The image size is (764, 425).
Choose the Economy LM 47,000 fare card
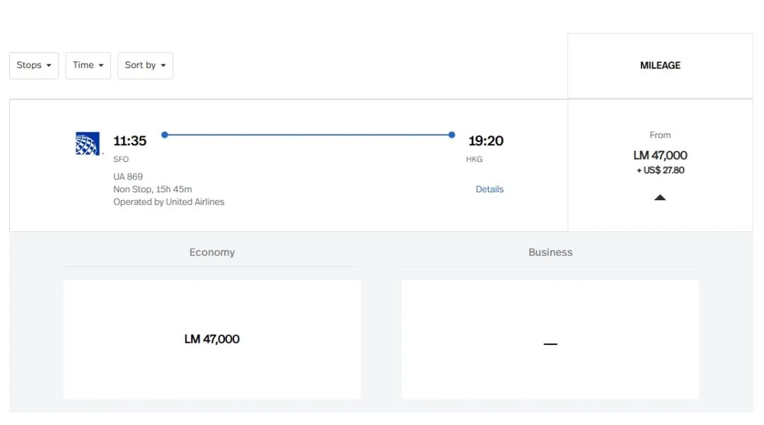pos(212,339)
